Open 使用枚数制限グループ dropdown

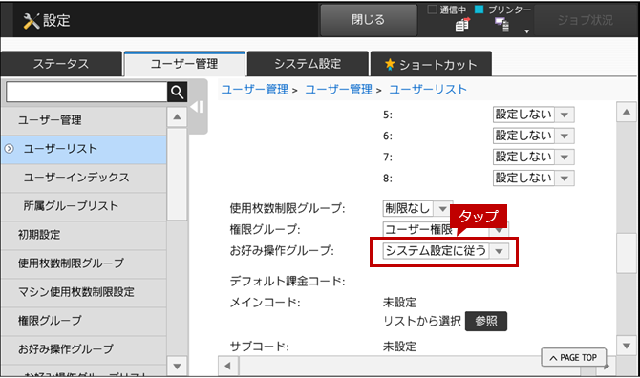[443, 209]
